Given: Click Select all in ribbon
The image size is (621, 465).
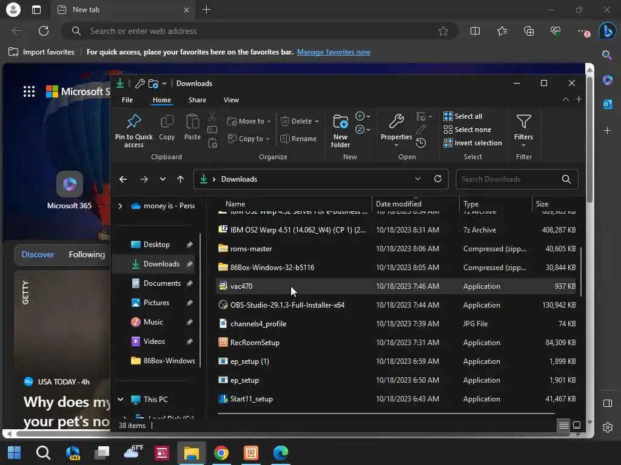Looking at the screenshot, I should [x=463, y=116].
